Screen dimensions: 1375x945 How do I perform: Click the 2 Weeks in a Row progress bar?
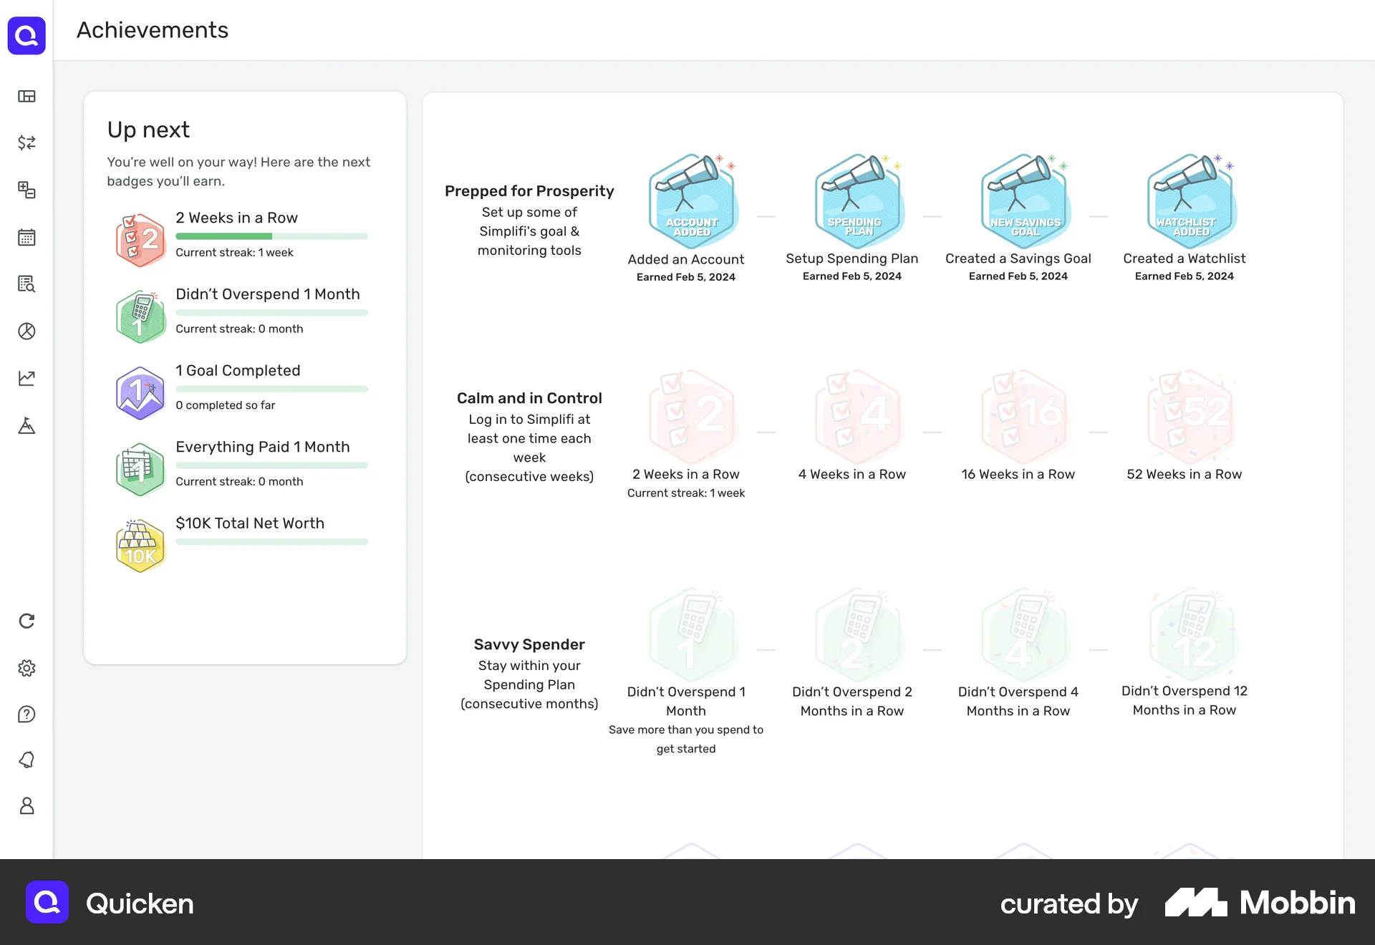pos(271,236)
